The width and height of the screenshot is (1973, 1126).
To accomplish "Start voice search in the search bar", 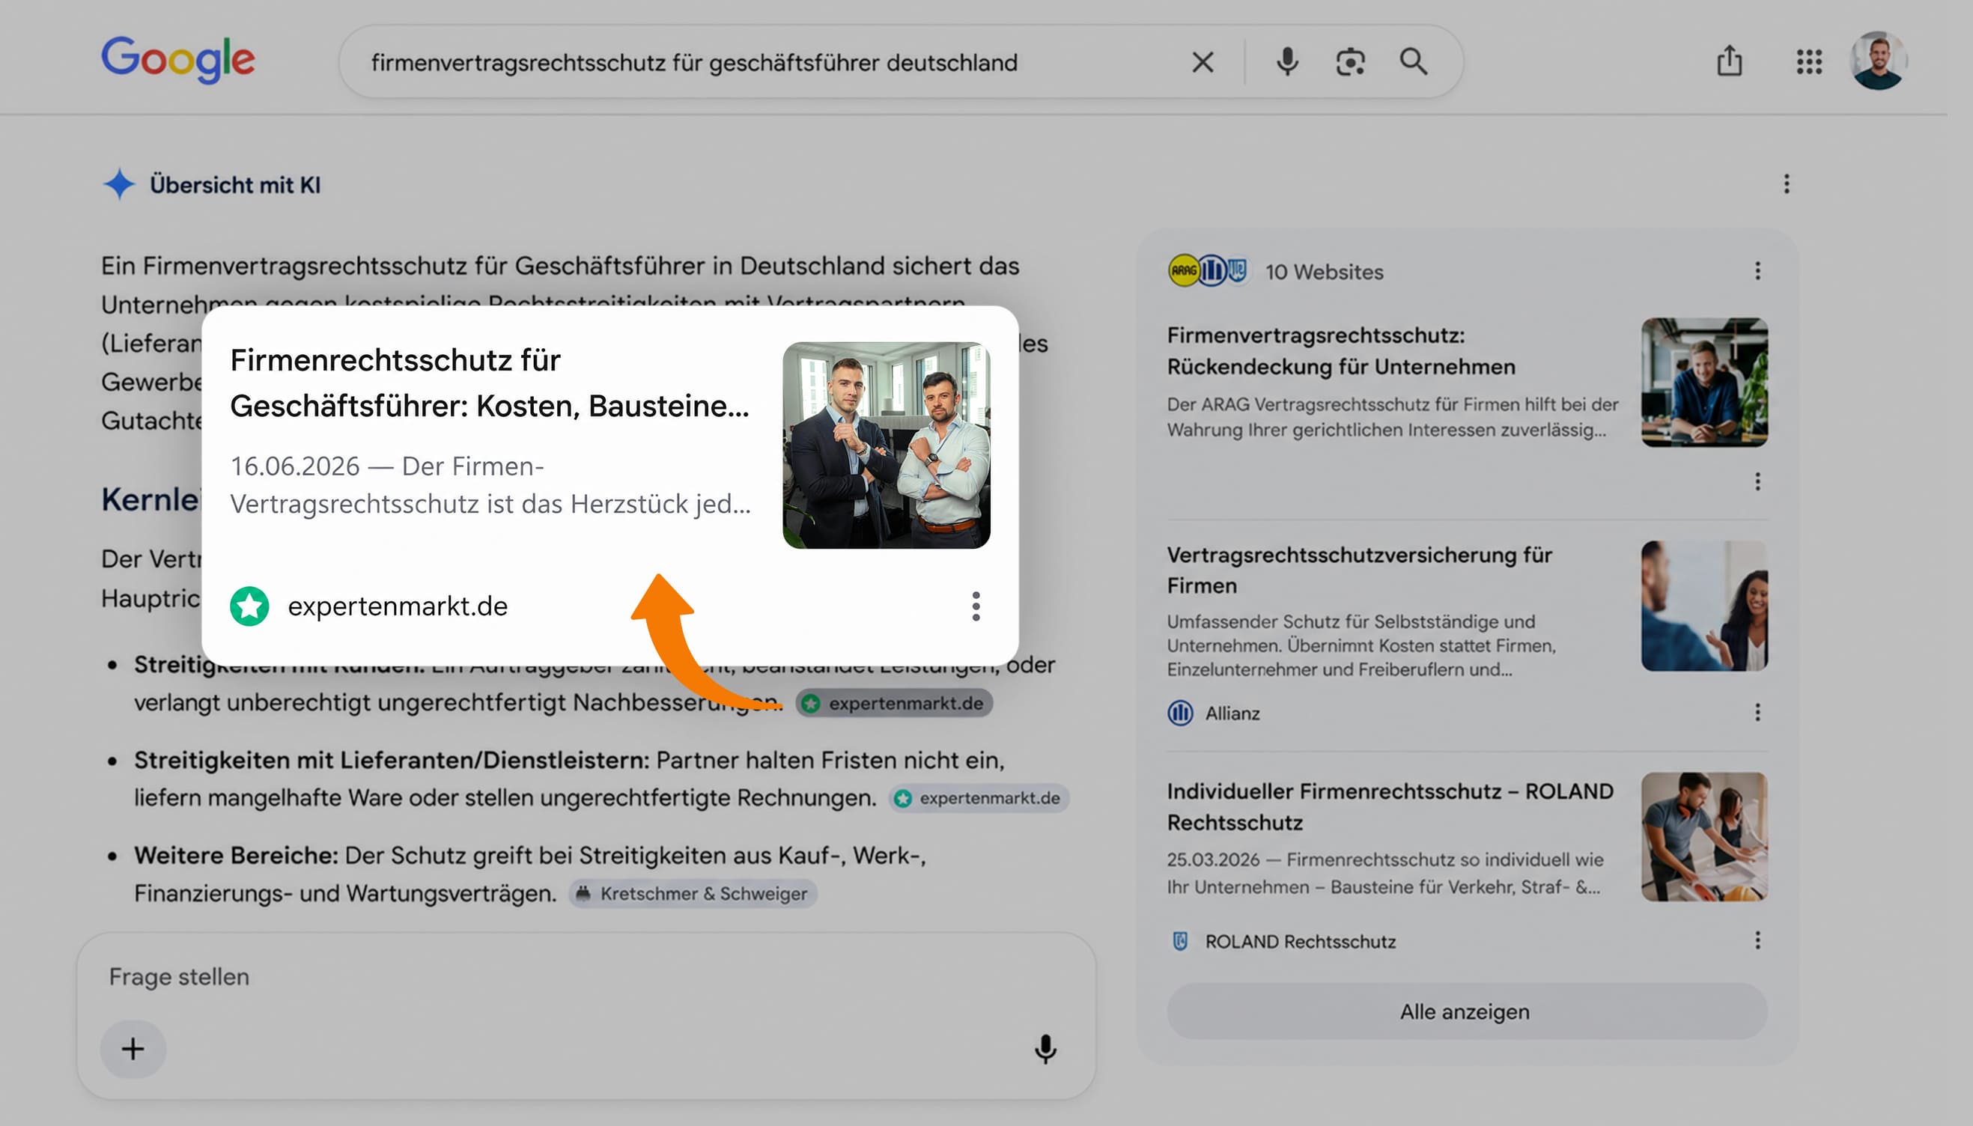I will point(1287,62).
